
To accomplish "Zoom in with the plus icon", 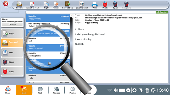I will [134, 90].
